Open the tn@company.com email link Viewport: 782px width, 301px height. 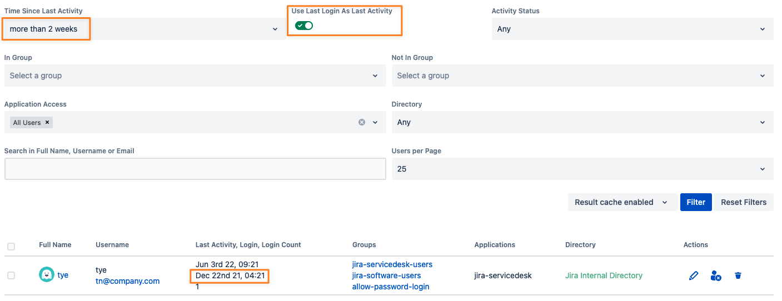pyautogui.click(x=127, y=281)
